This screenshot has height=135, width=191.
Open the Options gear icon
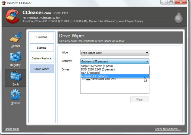point(16,95)
